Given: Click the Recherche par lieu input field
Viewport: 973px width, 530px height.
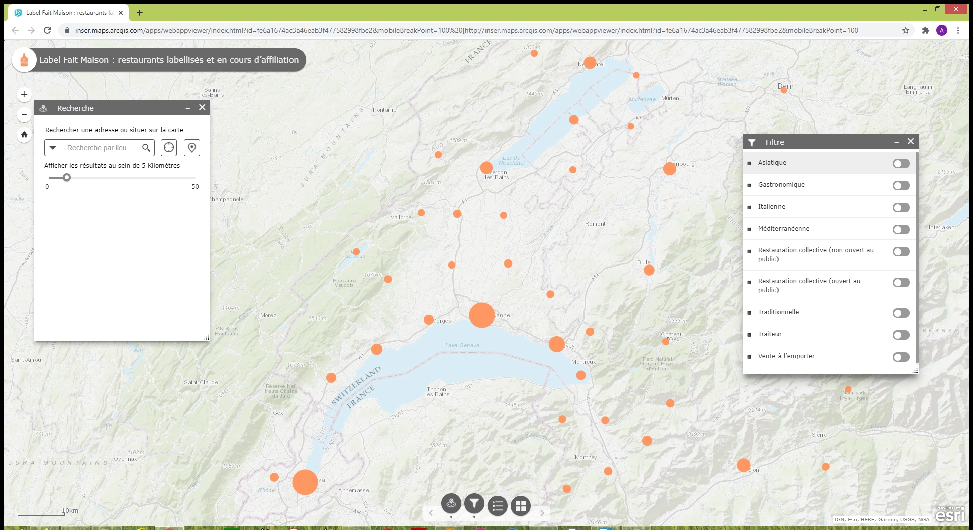Looking at the screenshot, I should 99,148.
